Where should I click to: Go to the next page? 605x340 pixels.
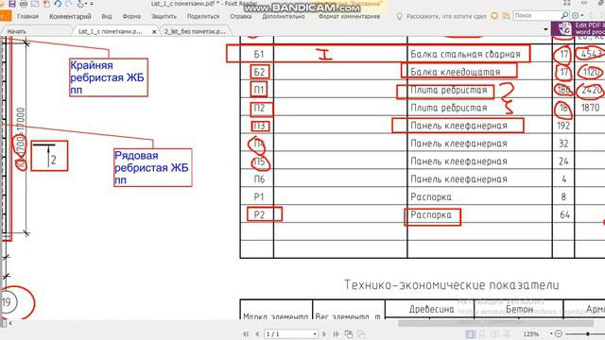point(324,333)
